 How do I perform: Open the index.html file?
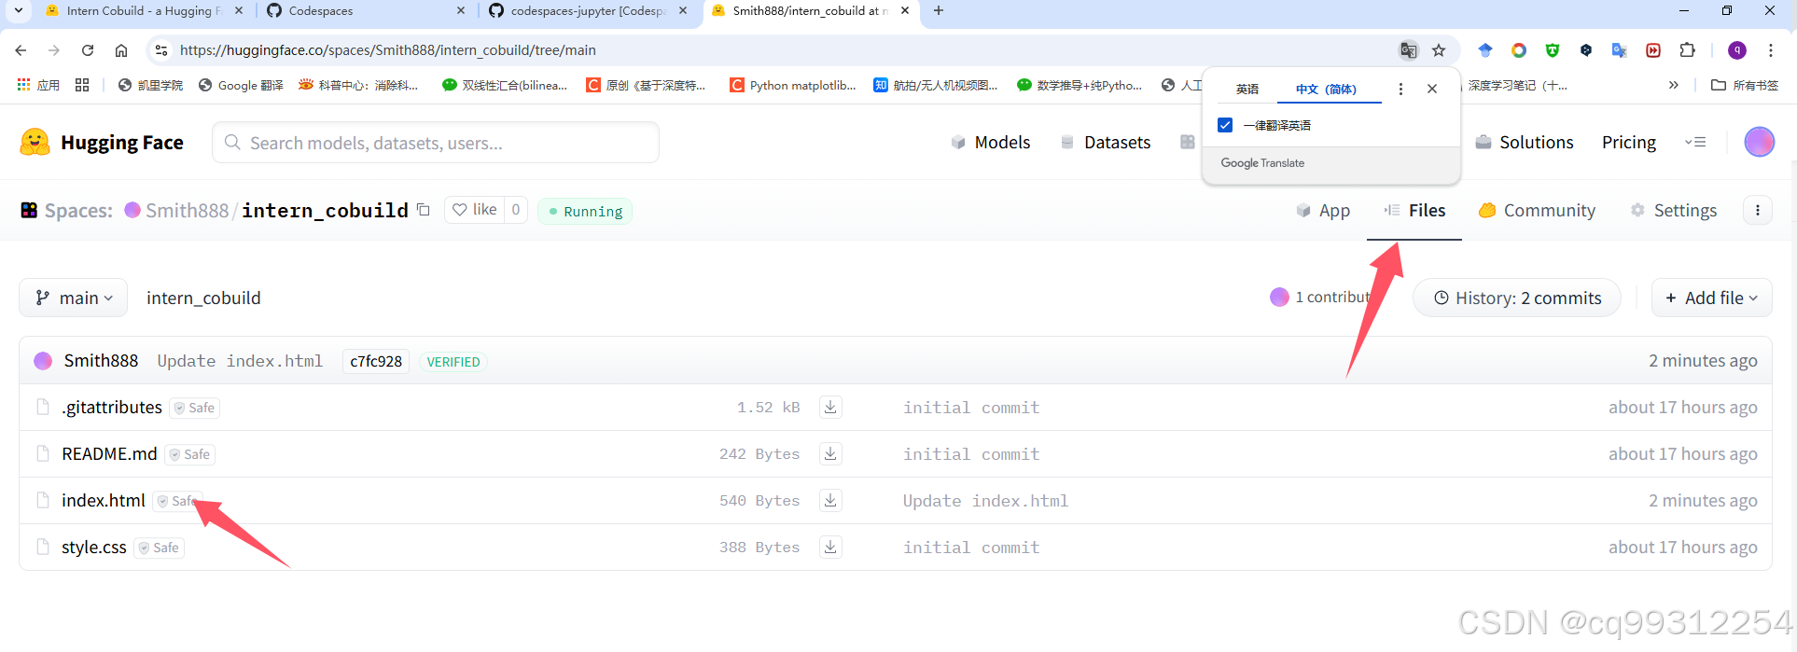[x=104, y=500]
